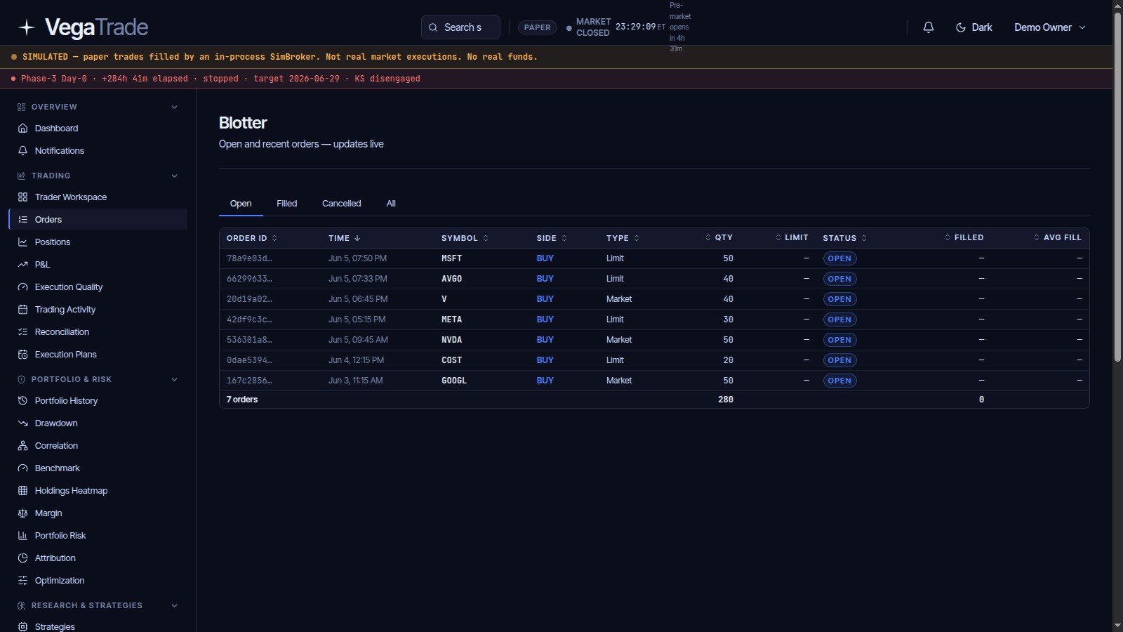Click the VegaTrade star logo icon
Image resolution: width=1123 pixels, height=632 pixels.
click(x=27, y=27)
